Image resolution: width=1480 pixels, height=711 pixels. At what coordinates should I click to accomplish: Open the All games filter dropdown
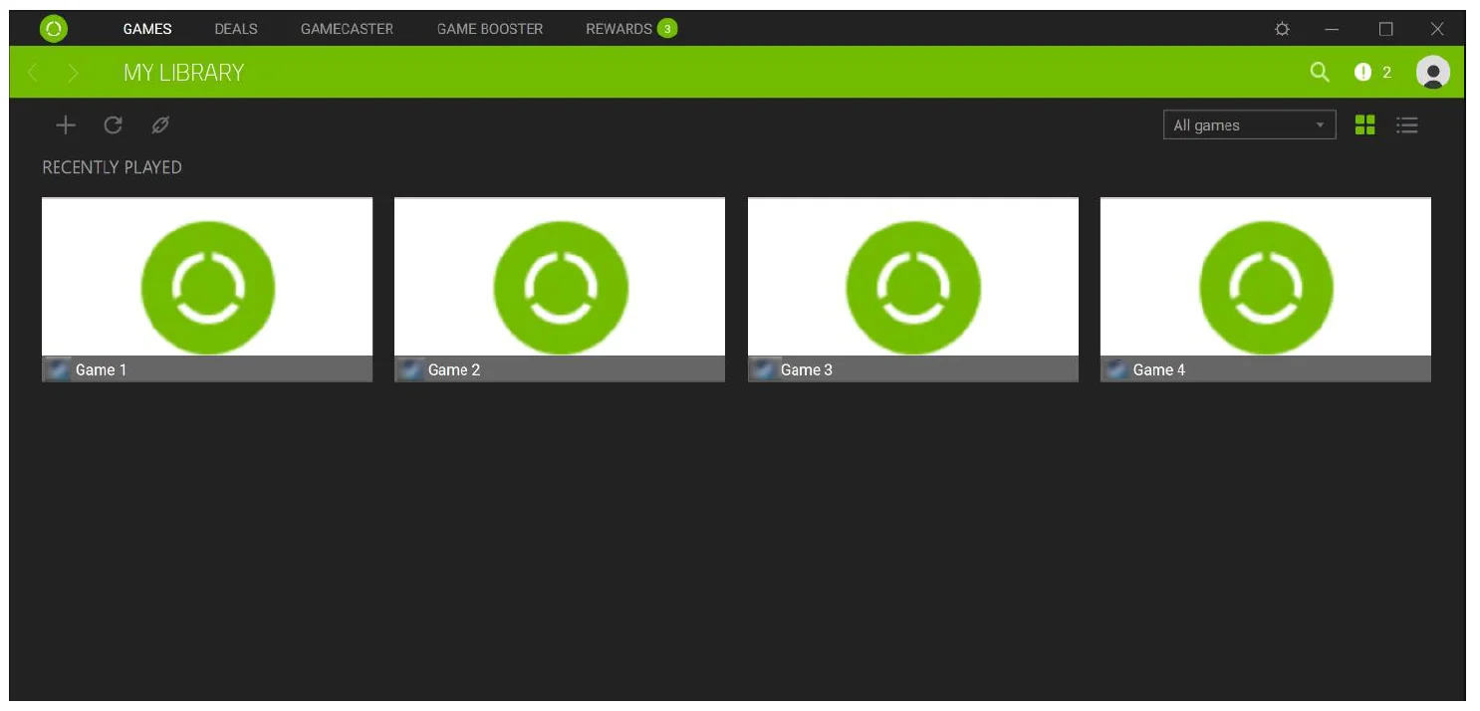[x=1249, y=124]
